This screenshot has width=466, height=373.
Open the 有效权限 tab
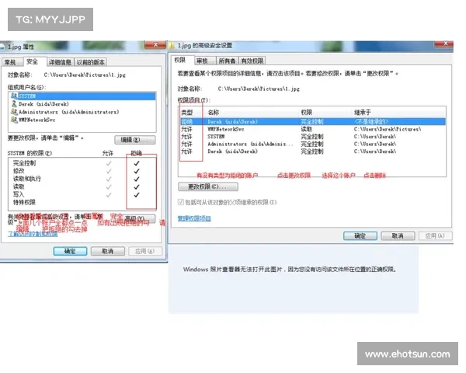252,61
